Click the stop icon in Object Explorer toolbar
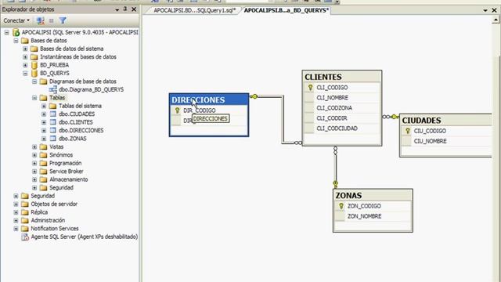The height and width of the screenshot is (282, 501). click(52, 21)
